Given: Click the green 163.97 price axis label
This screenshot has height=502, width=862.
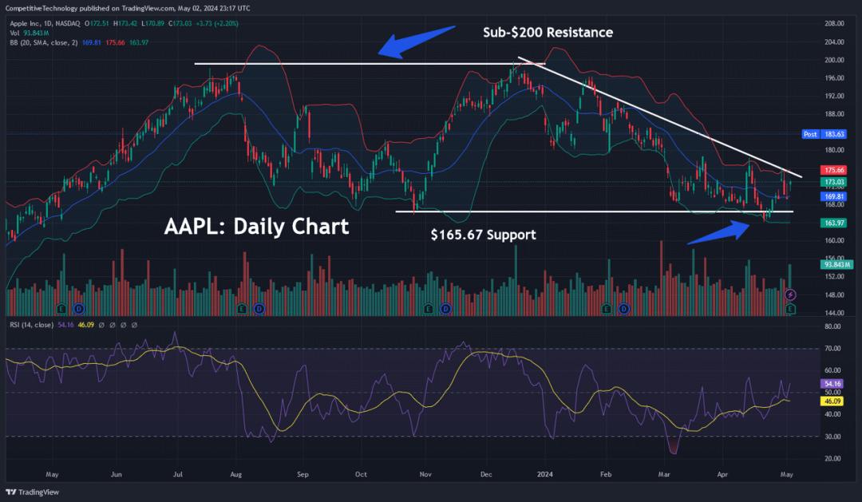Looking at the screenshot, I should pos(833,223).
